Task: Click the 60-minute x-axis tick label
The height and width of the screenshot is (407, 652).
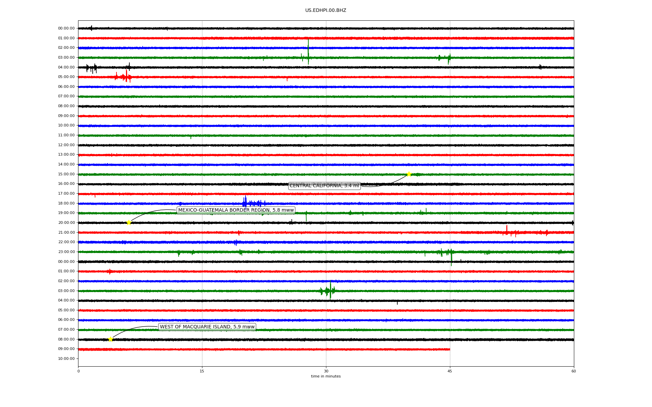Action: [x=573, y=371]
